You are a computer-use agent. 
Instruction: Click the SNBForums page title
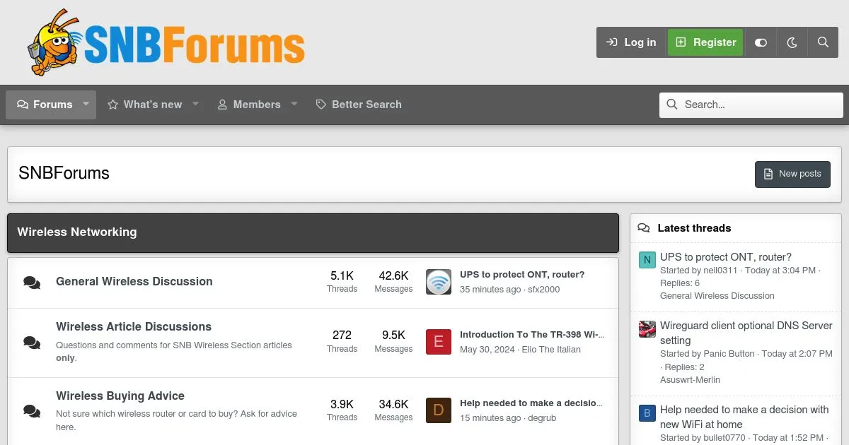(x=64, y=173)
